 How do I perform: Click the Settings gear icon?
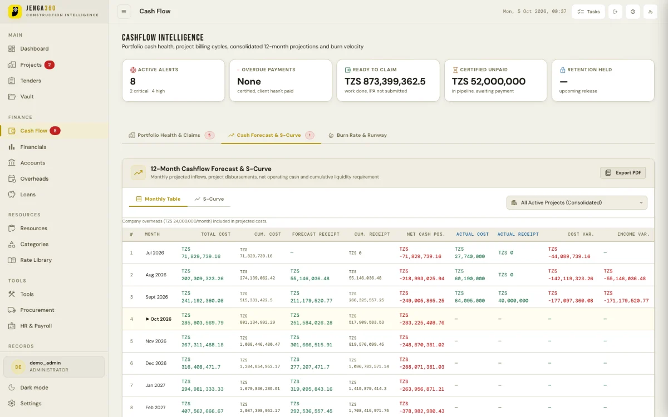click(x=12, y=404)
